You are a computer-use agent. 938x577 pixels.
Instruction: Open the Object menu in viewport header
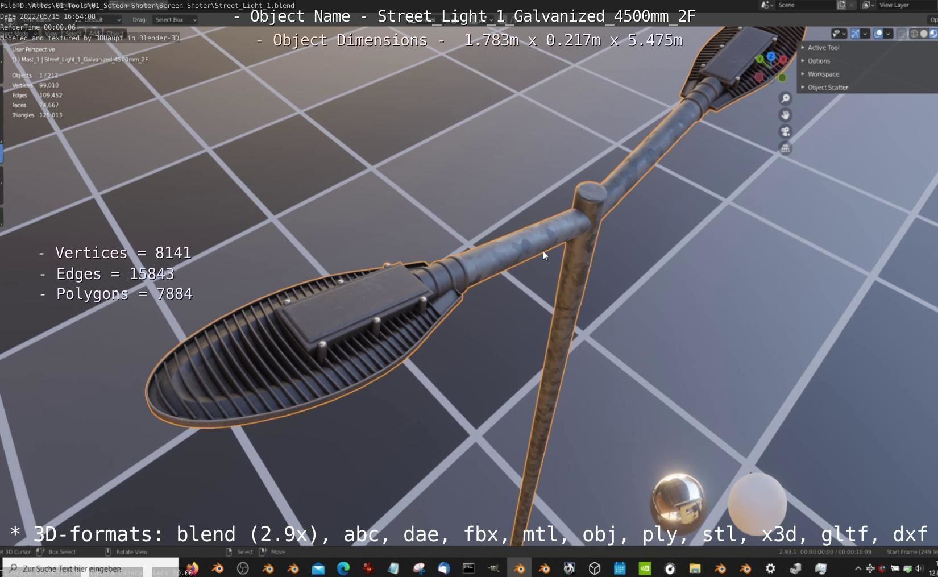point(114,34)
